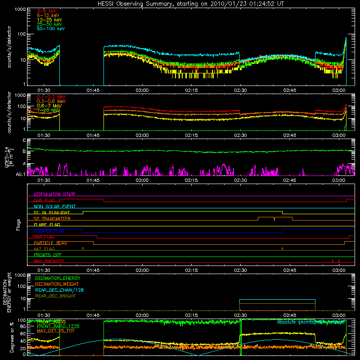This screenshot has width=360, height=360.
Task: Click the 7-20 MeV legend label
Action: 48,110
